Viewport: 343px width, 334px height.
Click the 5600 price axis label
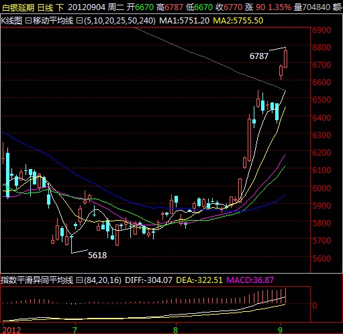(322, 258)
